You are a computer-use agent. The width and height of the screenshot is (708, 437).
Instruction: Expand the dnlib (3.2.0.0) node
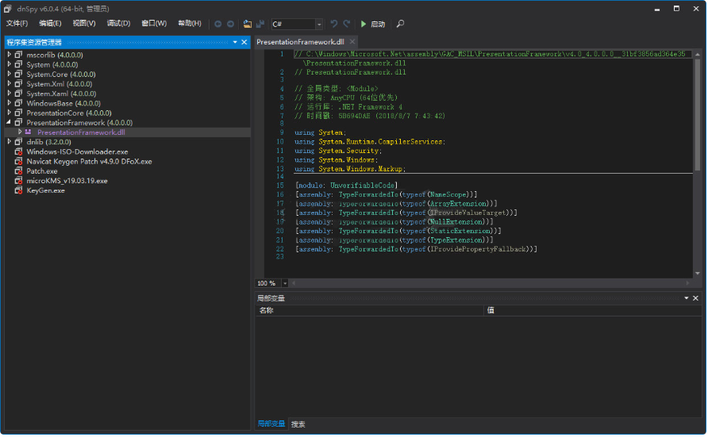(x=9, y=142)
